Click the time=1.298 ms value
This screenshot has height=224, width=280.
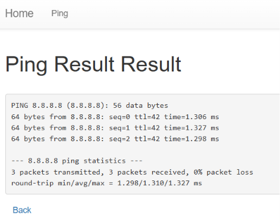coord(191,139)
